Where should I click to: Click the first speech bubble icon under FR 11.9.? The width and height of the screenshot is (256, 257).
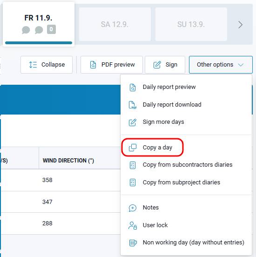(26, 30)
